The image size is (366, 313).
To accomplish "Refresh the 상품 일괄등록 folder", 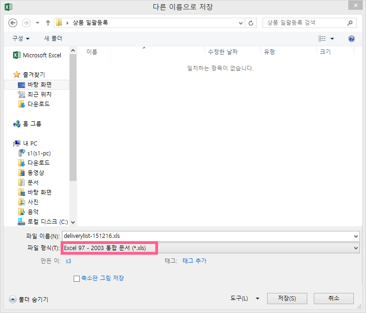I will (x=251, y=23).
